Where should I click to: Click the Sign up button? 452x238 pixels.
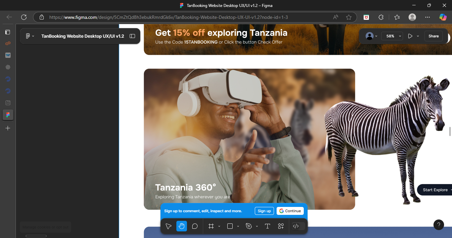(x=264, y=211)
